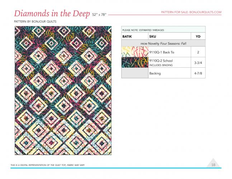232x179 pixels.
Task: Click the gray Backing swatch cell
Action: 135,73
